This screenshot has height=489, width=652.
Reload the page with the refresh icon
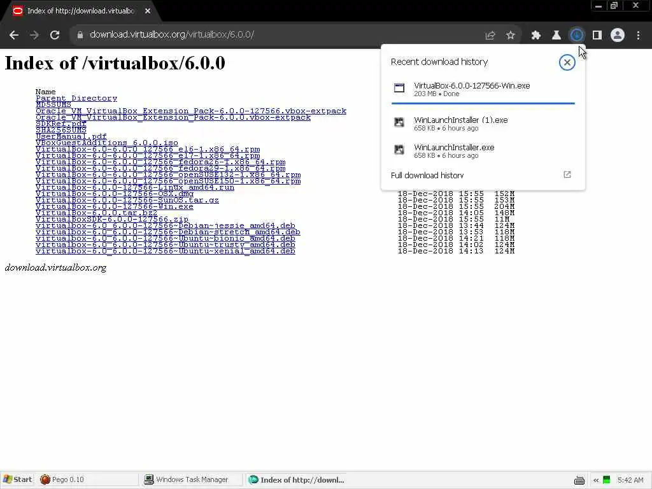(x=55, y=35)
